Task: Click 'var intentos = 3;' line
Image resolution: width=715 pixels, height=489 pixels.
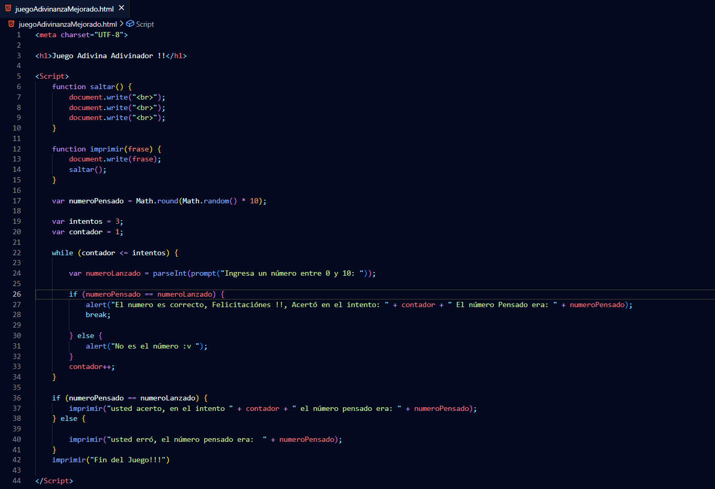Action: pos(88,221)
